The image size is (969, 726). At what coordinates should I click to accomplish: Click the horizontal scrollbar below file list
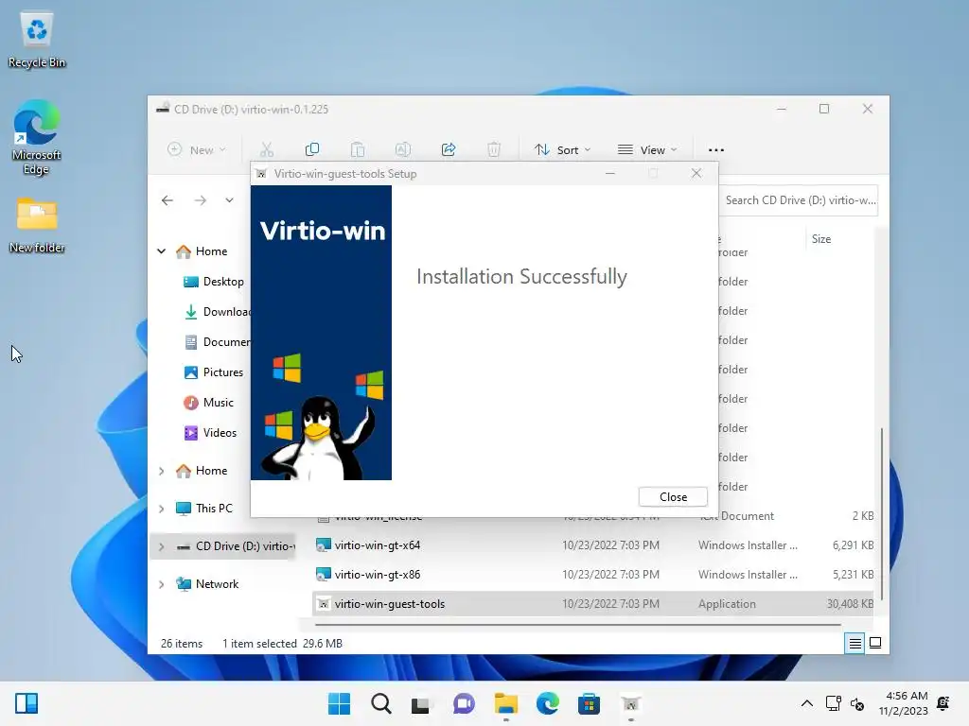point(578,625)
